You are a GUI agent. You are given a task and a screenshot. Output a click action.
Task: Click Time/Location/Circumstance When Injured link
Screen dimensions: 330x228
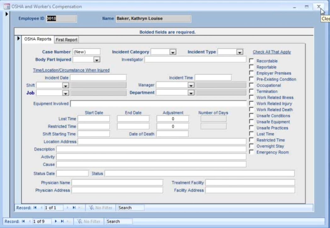(x=71, y=70)
